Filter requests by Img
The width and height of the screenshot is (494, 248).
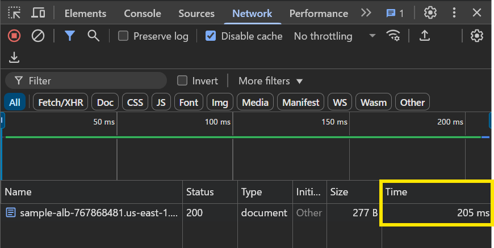pyautogui.click(x=220, y=102)
